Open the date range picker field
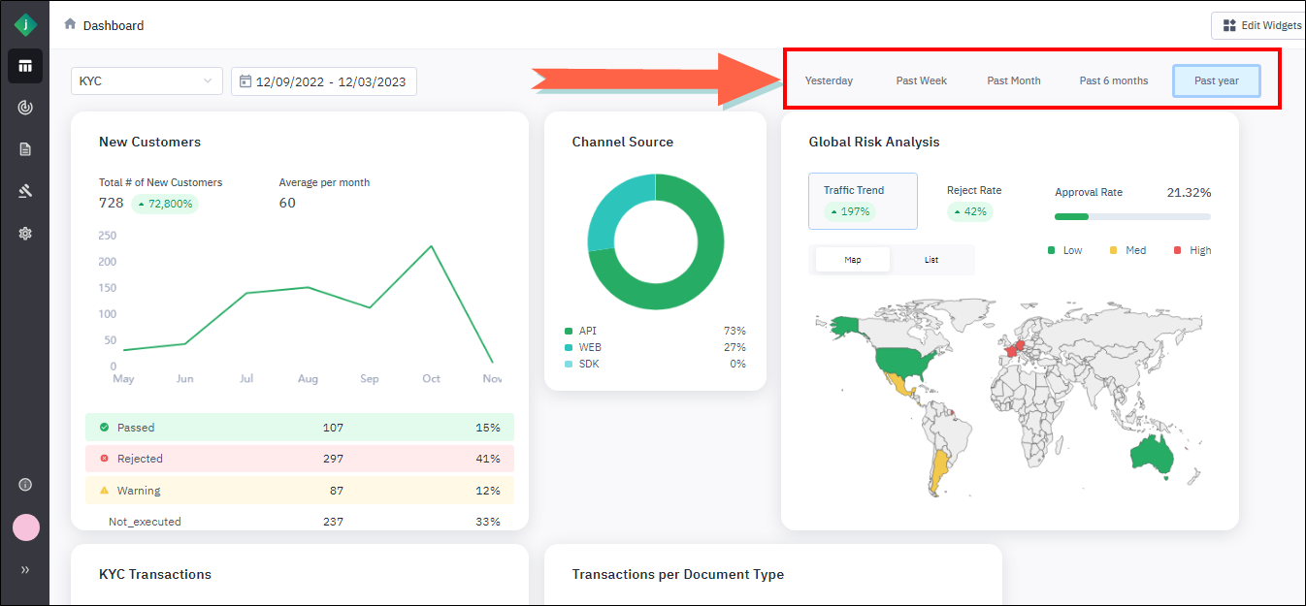The image size is (1306, 606). point(324,81)
